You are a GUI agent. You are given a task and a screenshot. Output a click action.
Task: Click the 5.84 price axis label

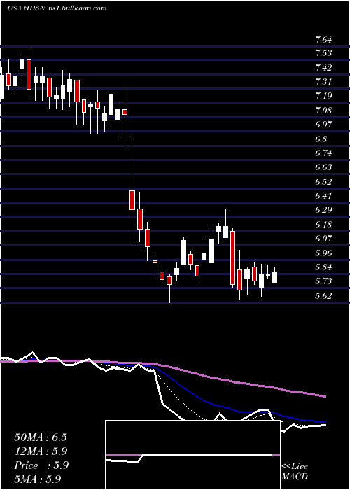[x=323, y=267]
